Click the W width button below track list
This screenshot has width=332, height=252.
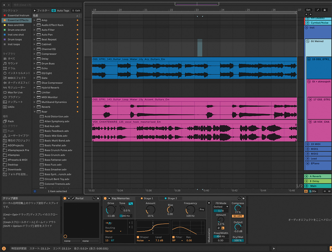(329, 191)
